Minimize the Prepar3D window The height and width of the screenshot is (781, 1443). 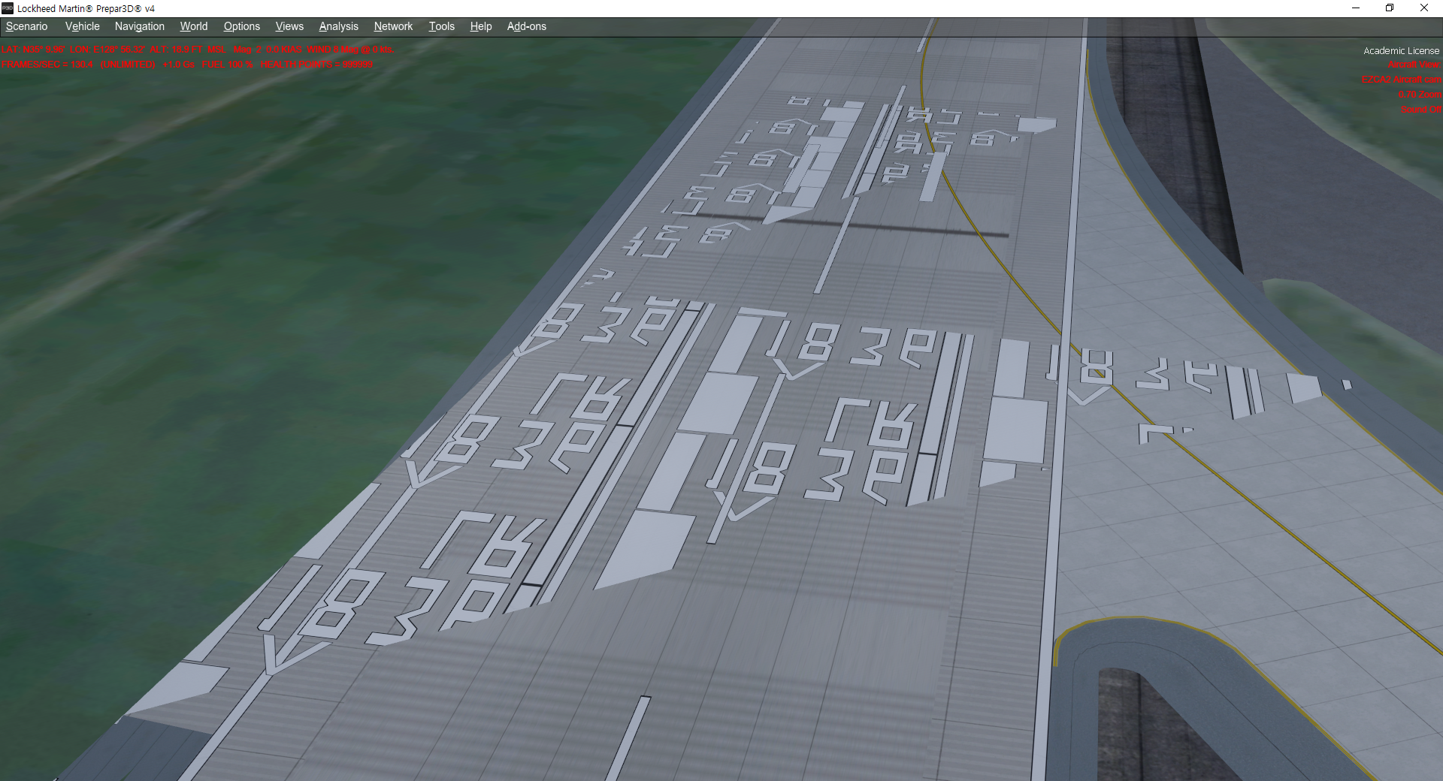click(1355, 8)
